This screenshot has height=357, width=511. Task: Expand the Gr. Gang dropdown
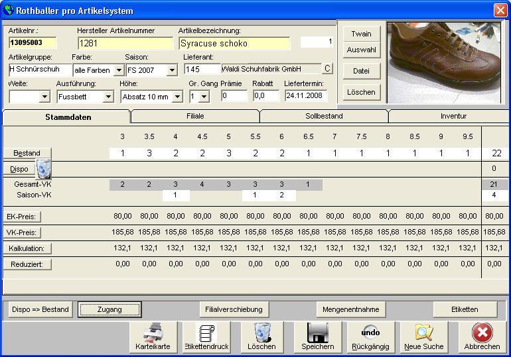[204, 97]
